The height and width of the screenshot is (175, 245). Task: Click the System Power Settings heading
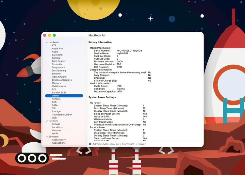coord(103,97)
